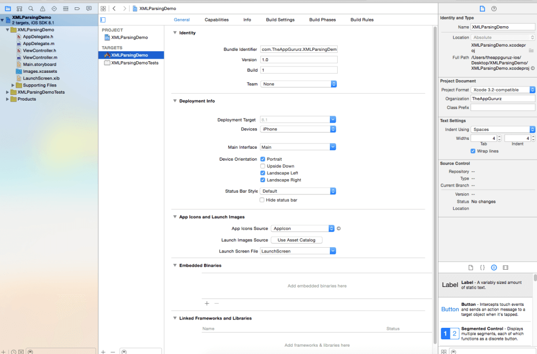The height and width of the screenshot is (354, 537).
Task: Switch to the Info tab
Action: coord(248,20)
